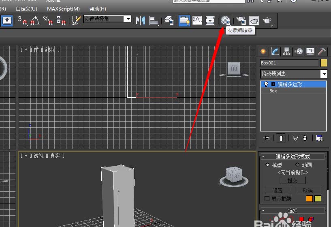Toggle the 3D Snaps tool

coord(22,21)
